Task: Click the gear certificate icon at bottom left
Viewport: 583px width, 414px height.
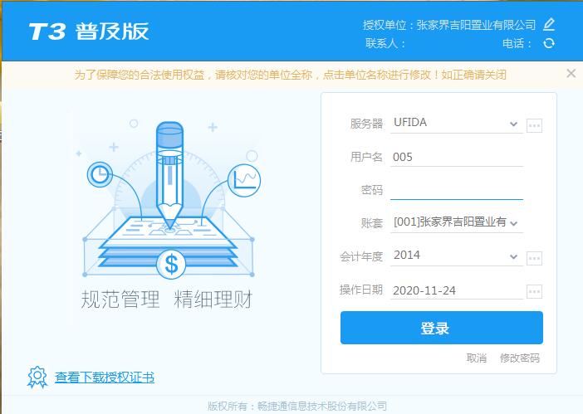Action: 37,377
